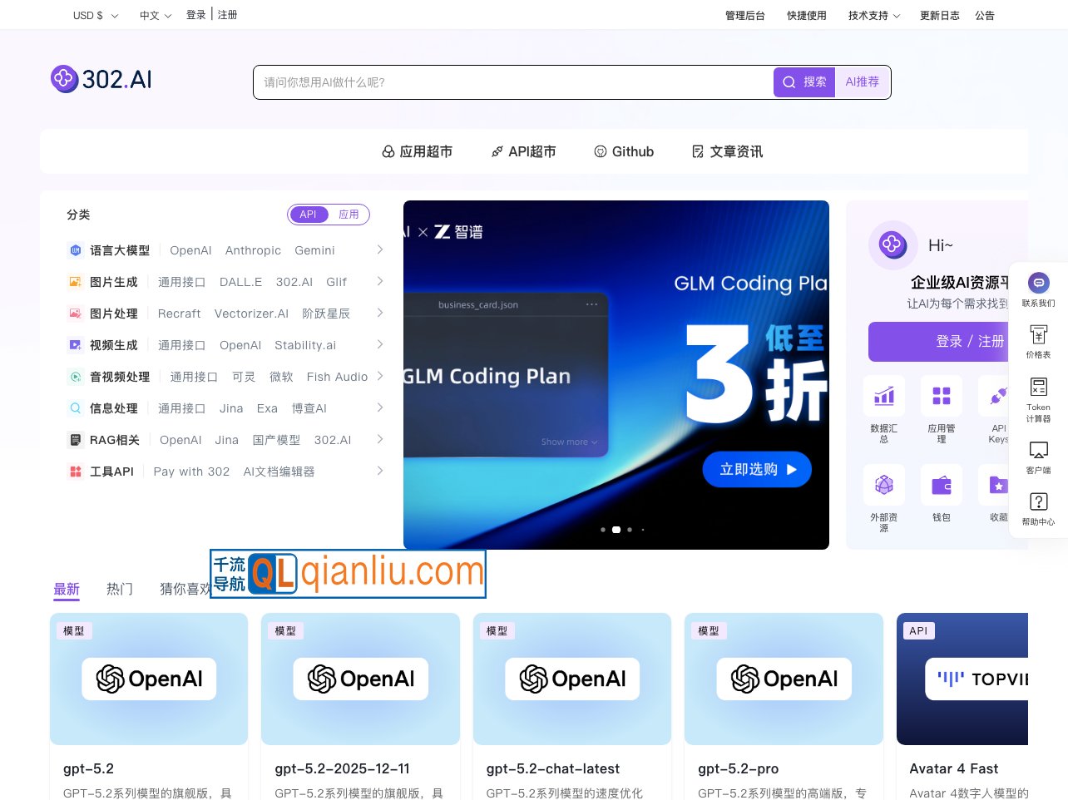The width and height of the screenshot is (1068, 800).
Task: Click the 钱包 wallet icon
Action: tap(941, 485)
